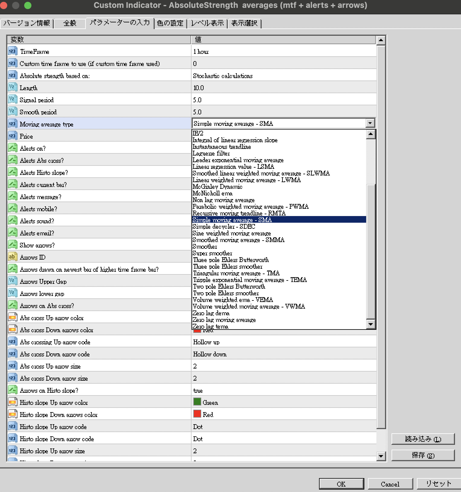This screenshot has width=461, height=492.
Task: Click the Green swatch for Histo slope Up
Action: 197,402
